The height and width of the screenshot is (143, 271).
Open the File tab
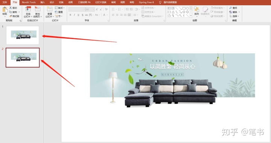[5, 2]
